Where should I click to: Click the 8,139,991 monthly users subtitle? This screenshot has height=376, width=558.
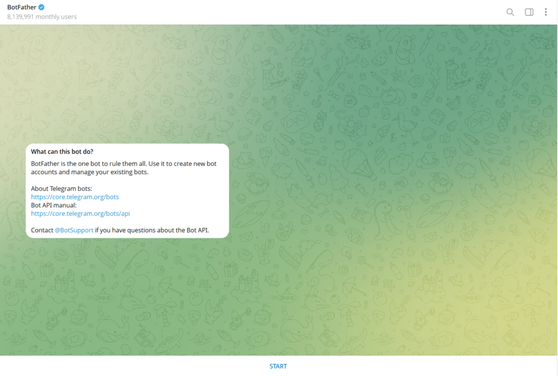click(42, 17)
